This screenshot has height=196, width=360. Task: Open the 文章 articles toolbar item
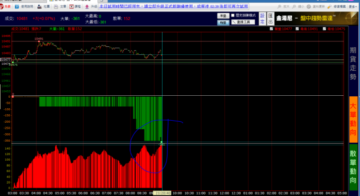(60, 6)
